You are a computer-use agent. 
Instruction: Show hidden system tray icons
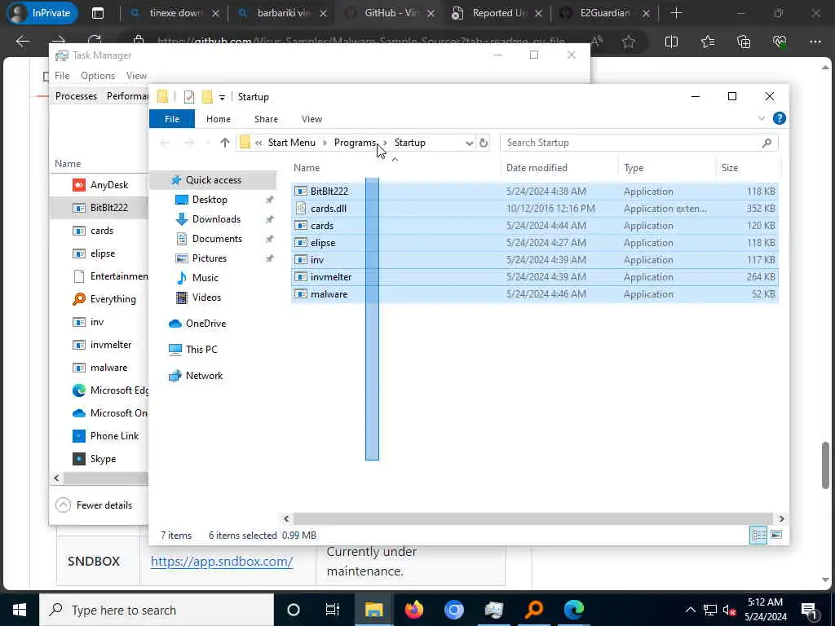(x=690, y=610)
